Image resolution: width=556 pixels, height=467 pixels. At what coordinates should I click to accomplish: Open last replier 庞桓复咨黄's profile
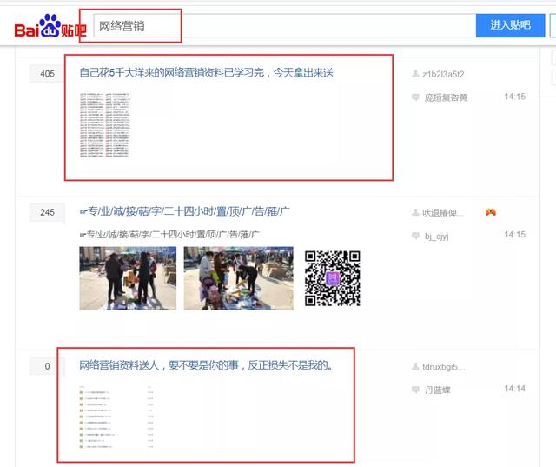point(446,97)
